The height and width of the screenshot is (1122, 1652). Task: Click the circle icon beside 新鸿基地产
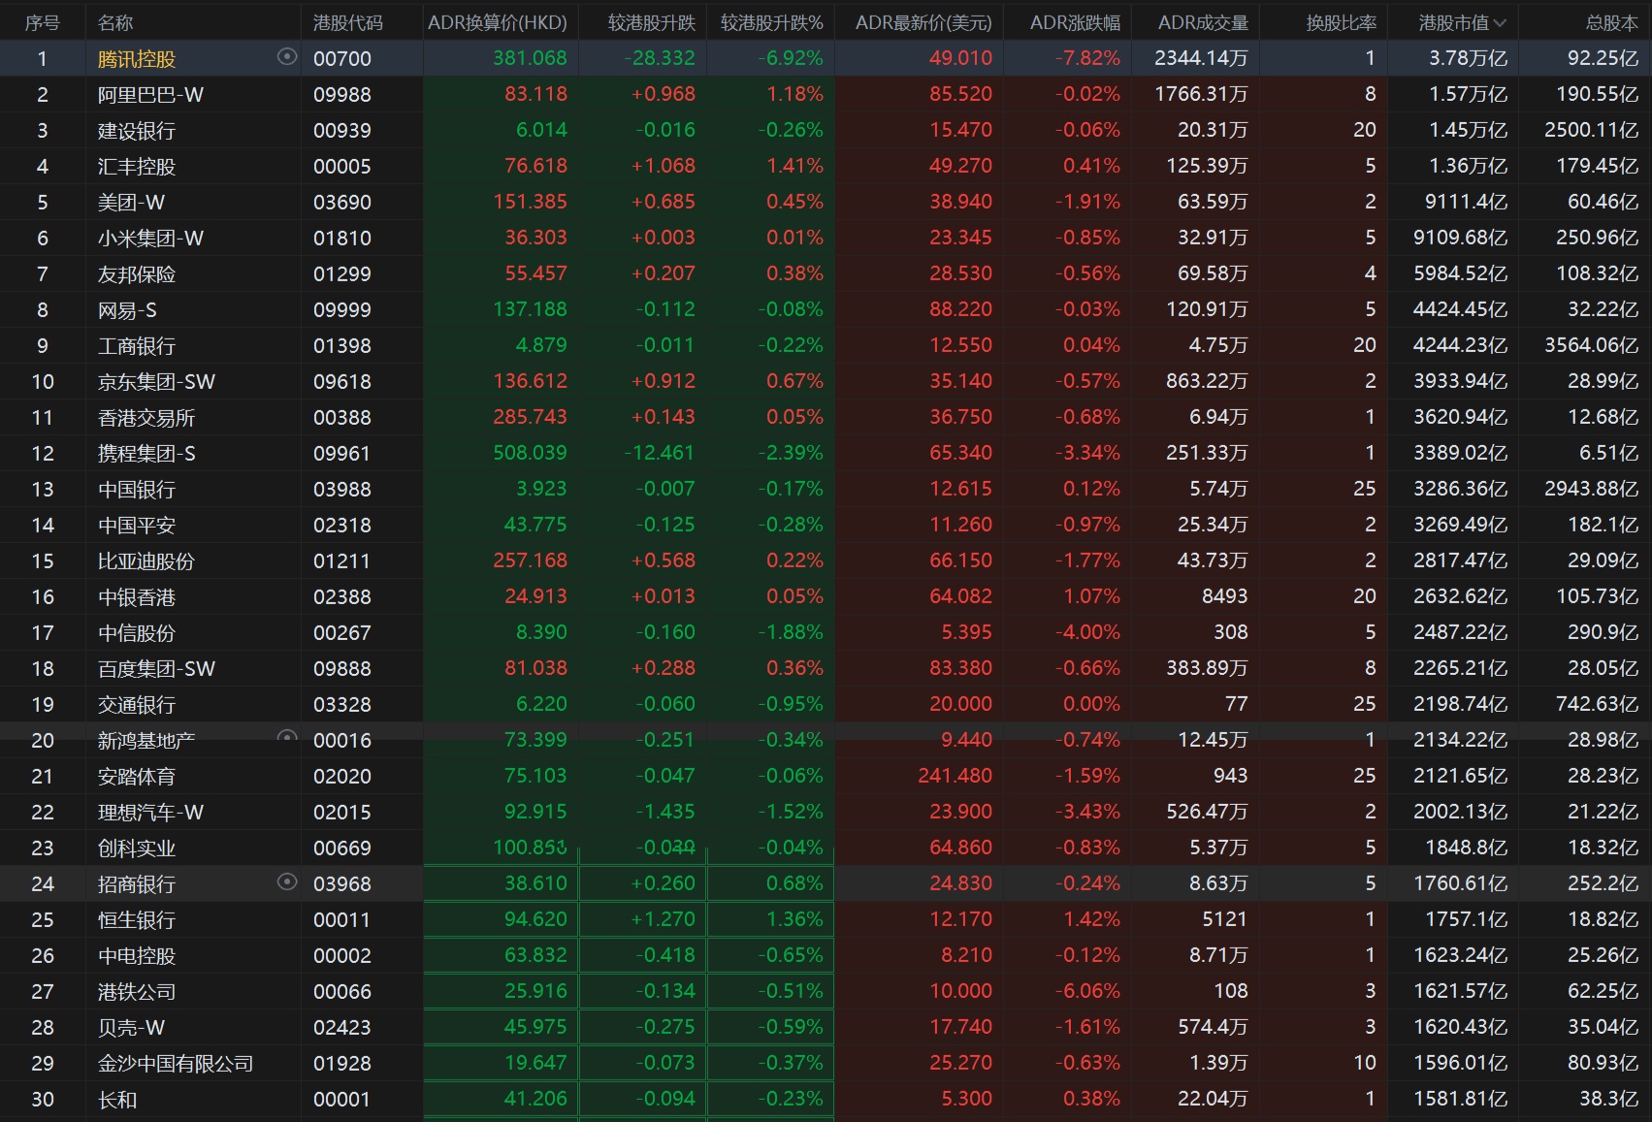tap(286, 737)
